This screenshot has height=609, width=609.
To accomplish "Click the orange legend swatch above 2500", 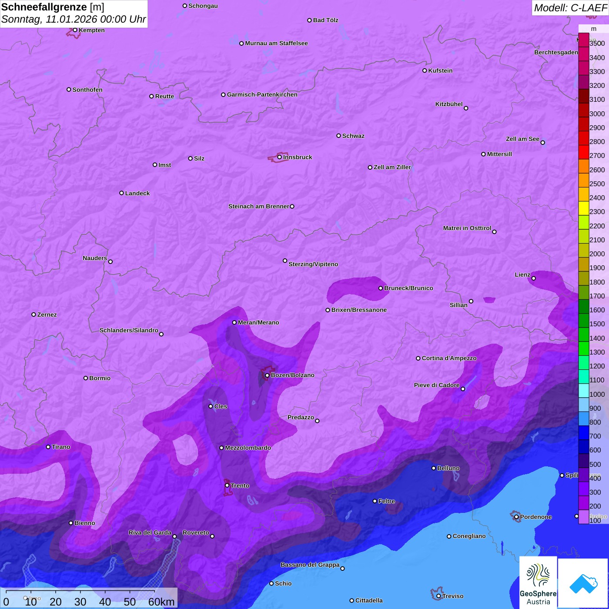I will [583, 180].
